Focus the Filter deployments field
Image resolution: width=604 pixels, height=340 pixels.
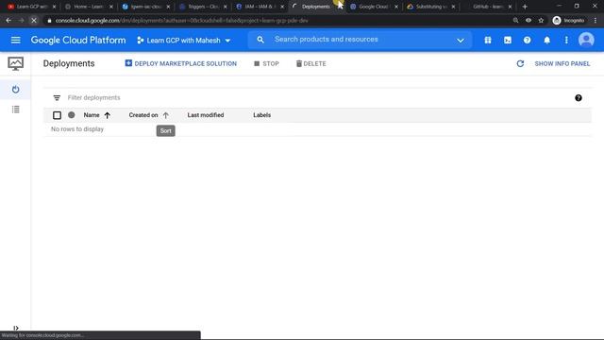click(316, 98)
